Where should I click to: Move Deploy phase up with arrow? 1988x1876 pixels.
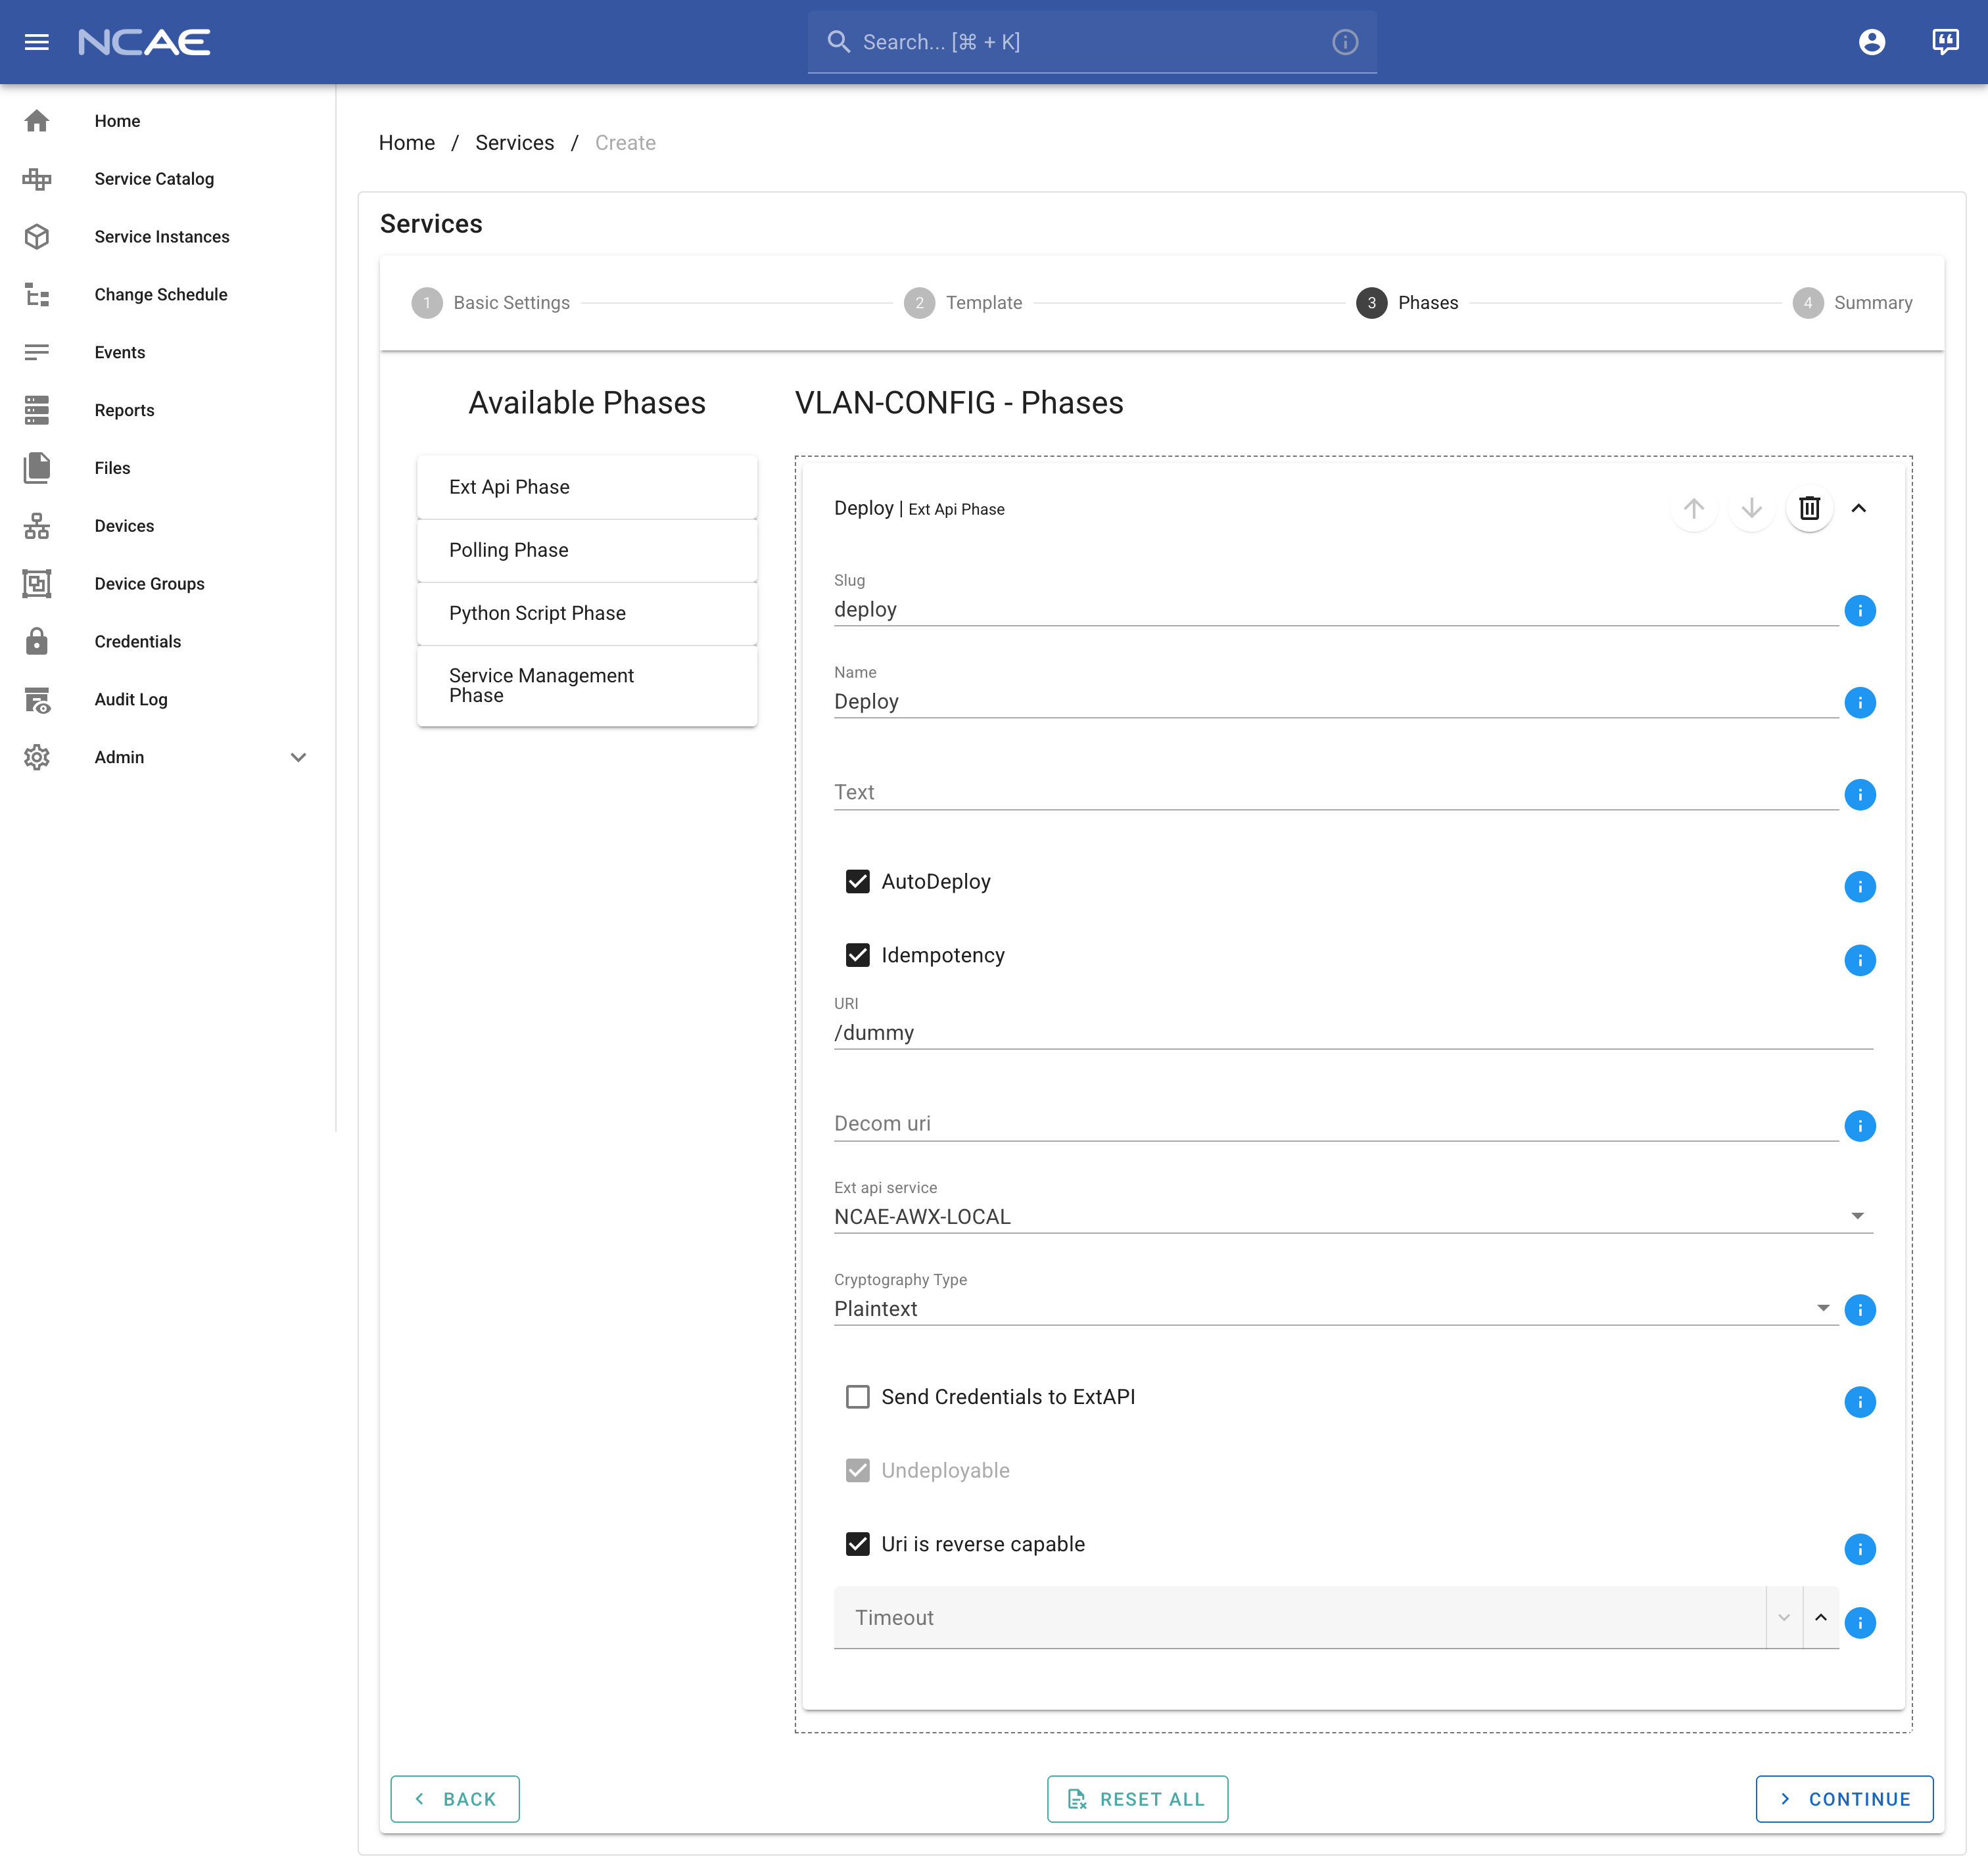pyautogui.click(x=1693, y=509)
